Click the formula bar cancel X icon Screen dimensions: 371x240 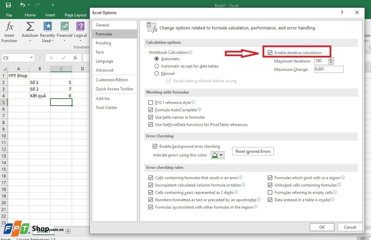point(51,58)
